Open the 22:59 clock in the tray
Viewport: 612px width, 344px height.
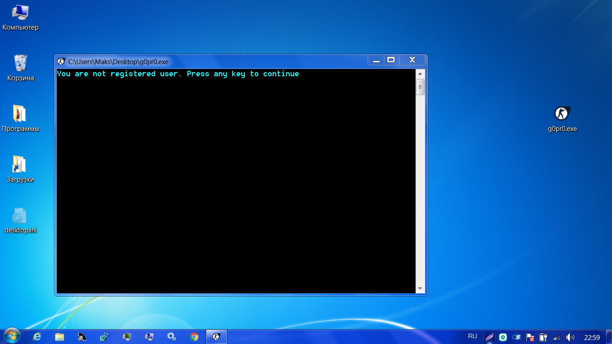592,337
